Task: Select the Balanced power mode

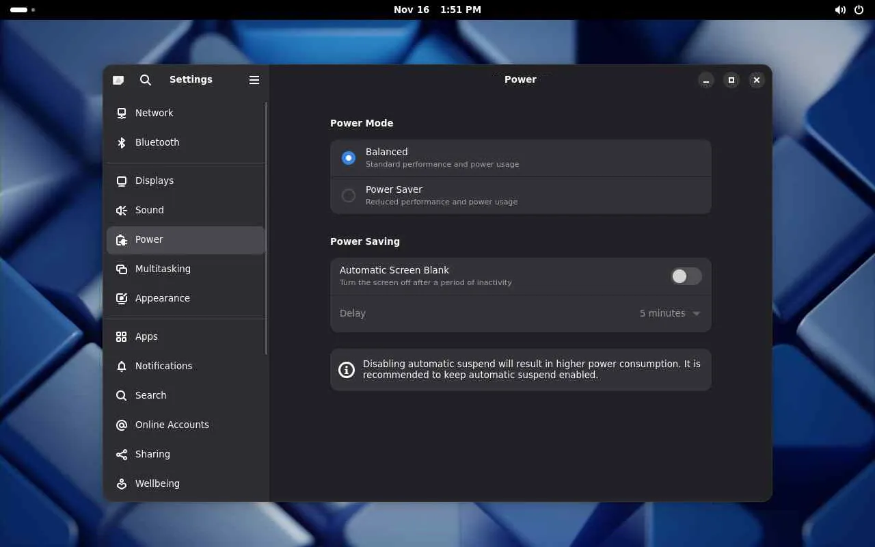Action: 521,158
